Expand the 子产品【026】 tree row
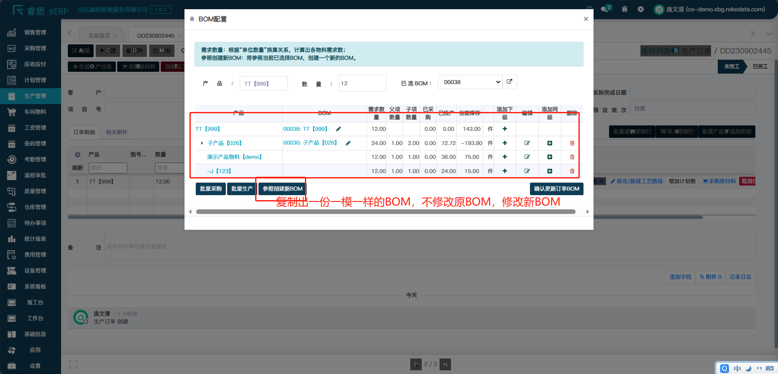The image size is (778, 374). (202, 143)
